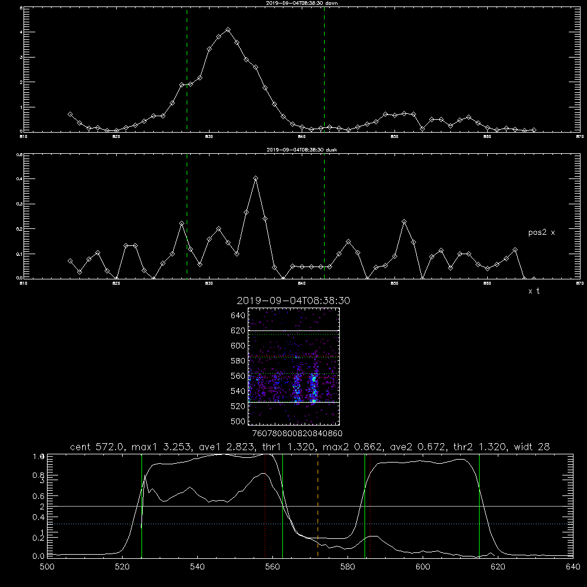587x587 pixels.
Task: Click the dusk plot title text
Action: click(x=302, y=150)
